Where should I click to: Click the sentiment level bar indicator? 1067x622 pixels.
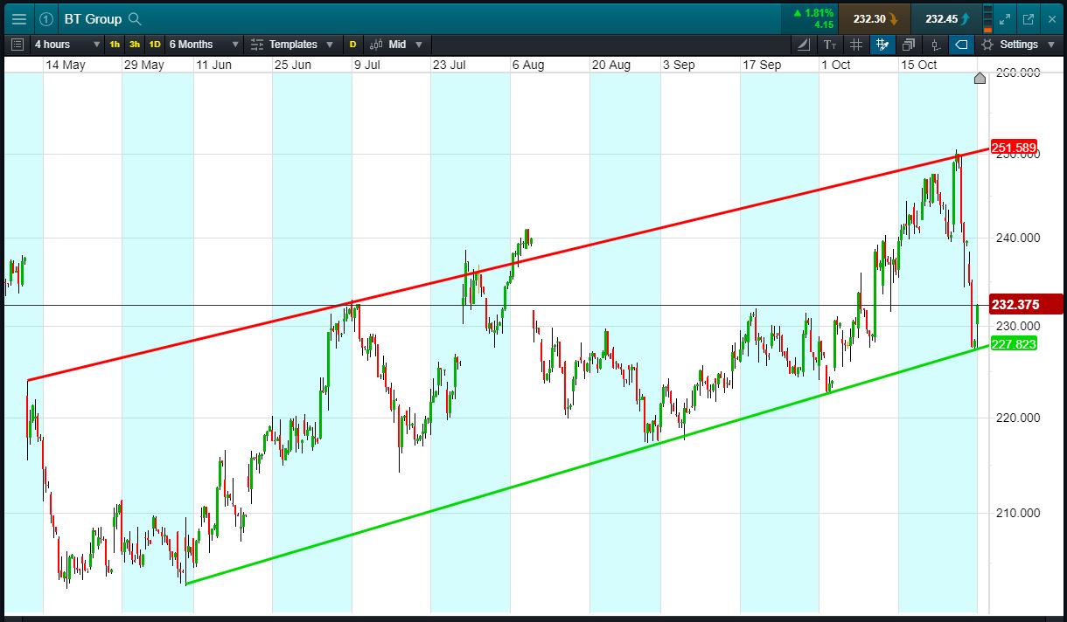tap(988, 18)
